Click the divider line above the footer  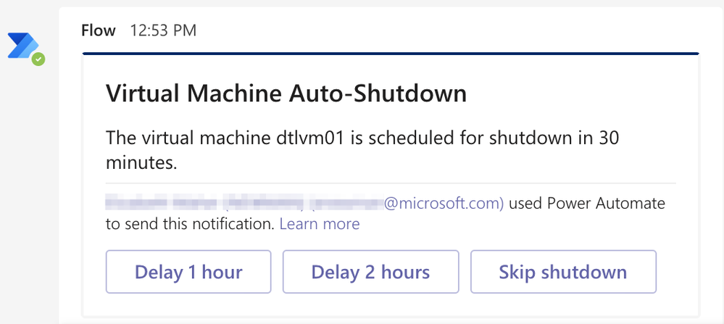tap(390, 183)
